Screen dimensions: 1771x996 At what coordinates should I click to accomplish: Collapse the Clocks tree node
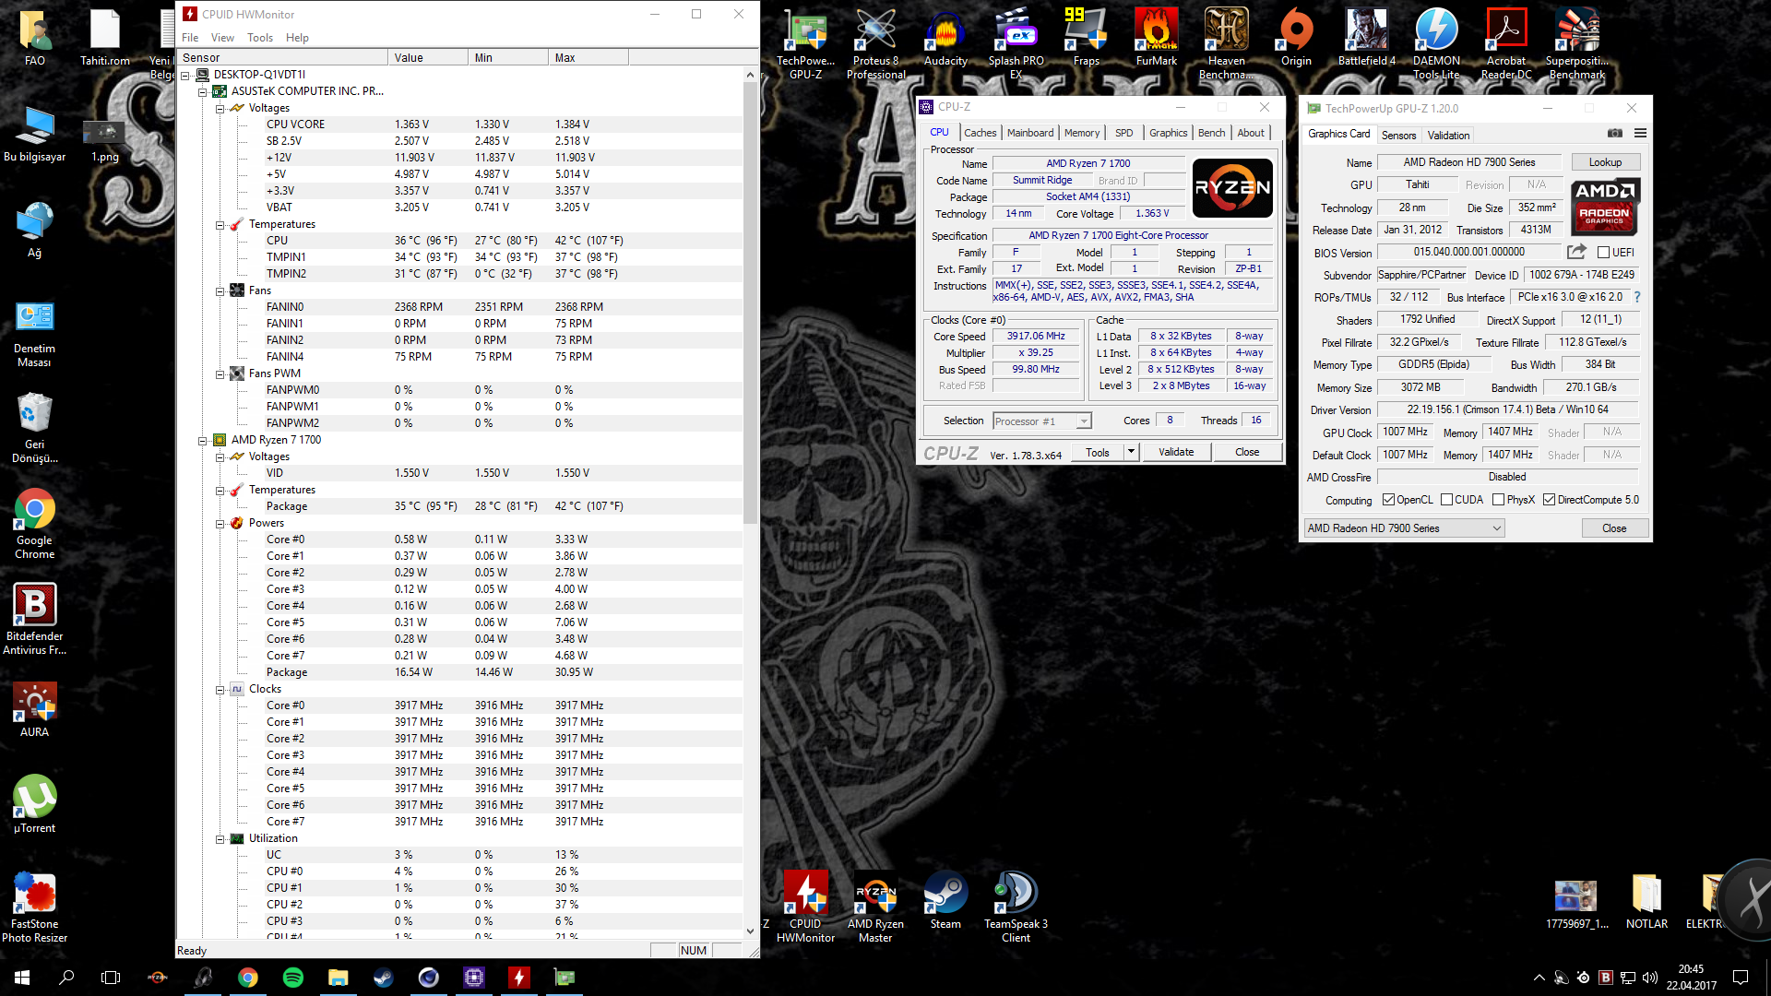pyautogui.click(x=220, y=690)
